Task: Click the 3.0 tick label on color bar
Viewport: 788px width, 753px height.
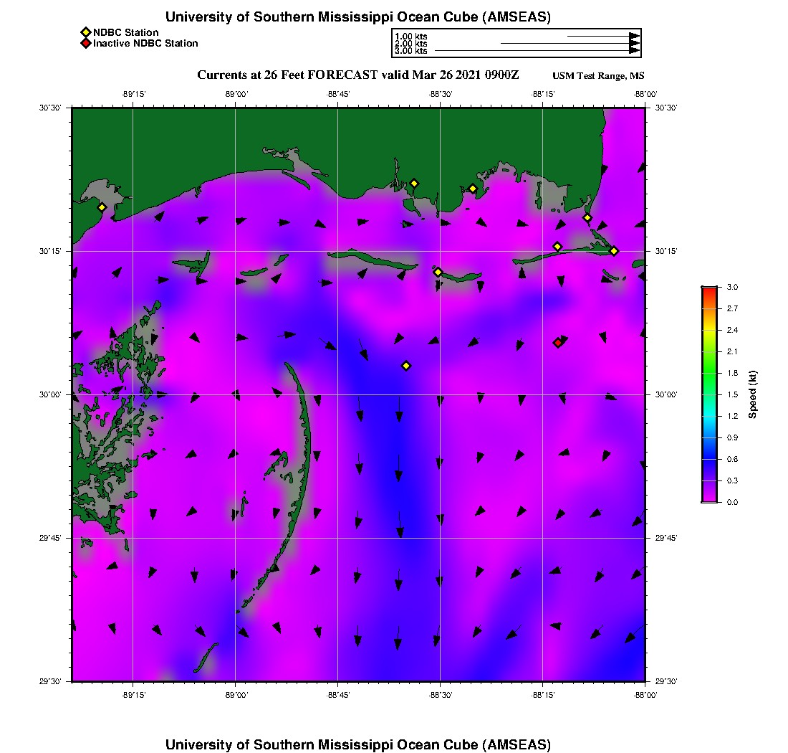Action: click(x=732, y=287)
